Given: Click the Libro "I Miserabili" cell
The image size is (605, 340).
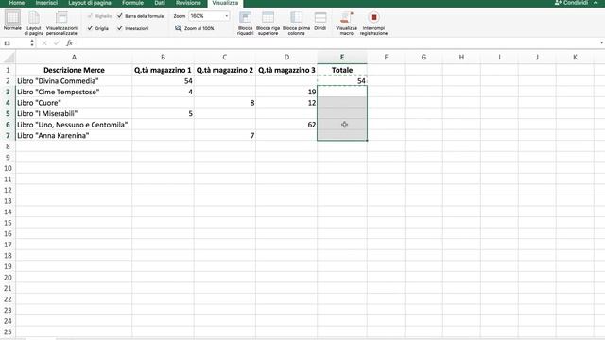Looking at the screenshot, I should 74,113.
